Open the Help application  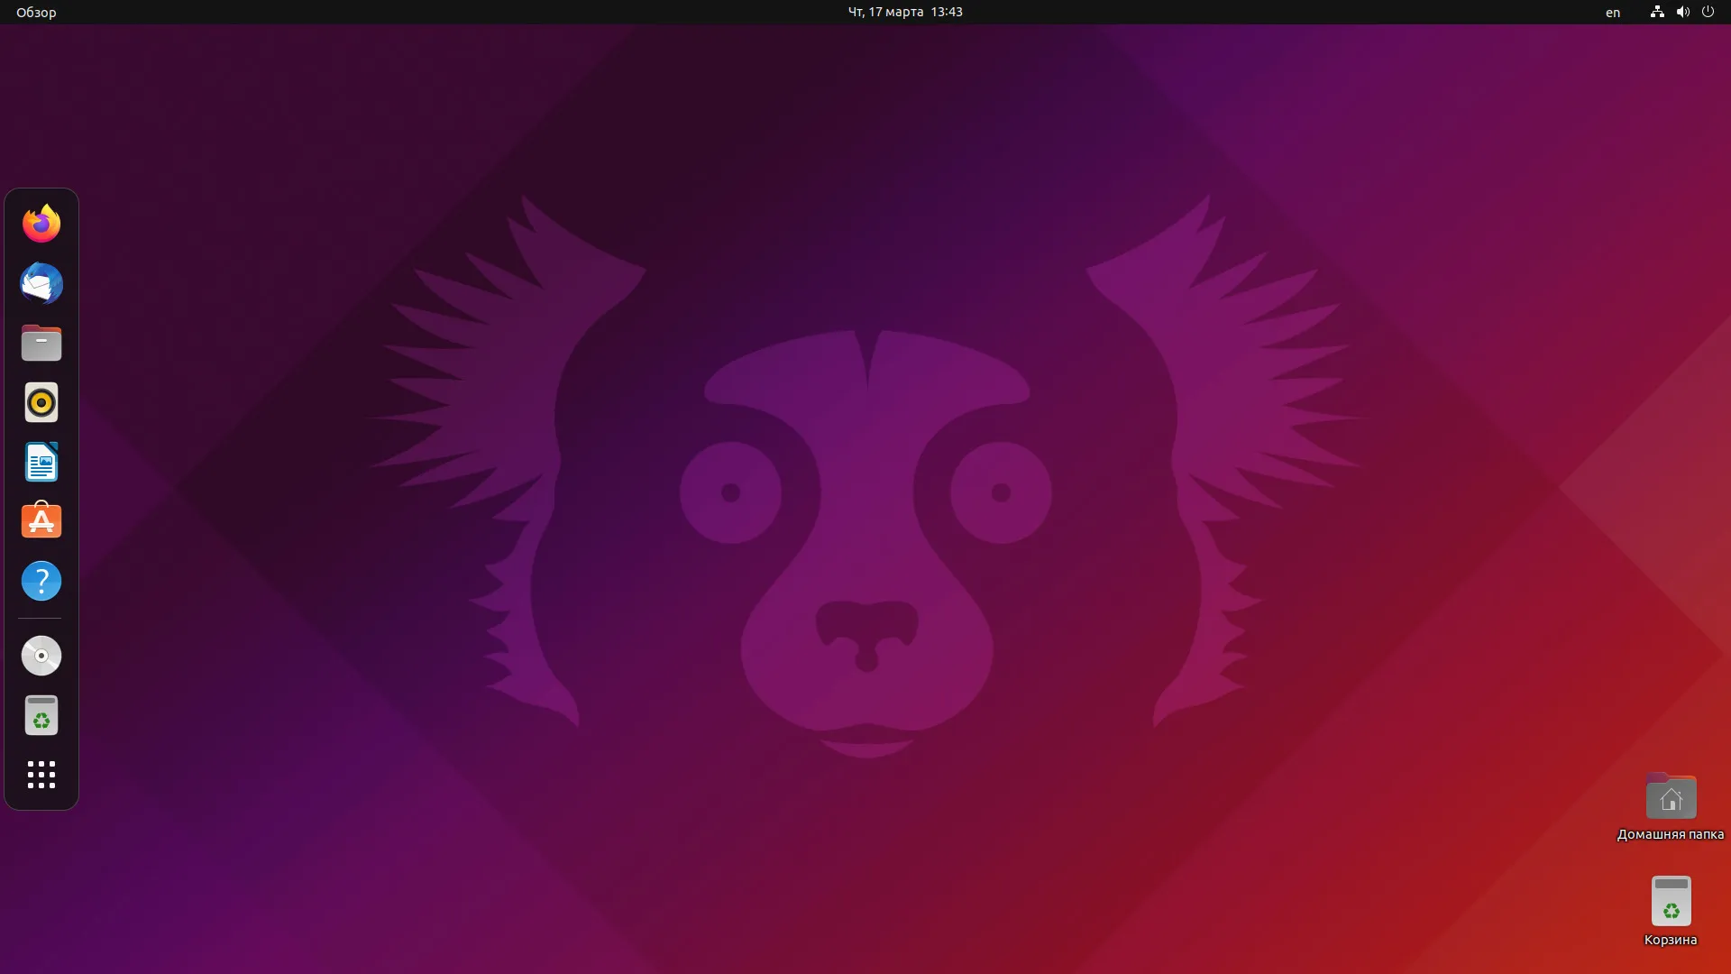tap(41, 581)
